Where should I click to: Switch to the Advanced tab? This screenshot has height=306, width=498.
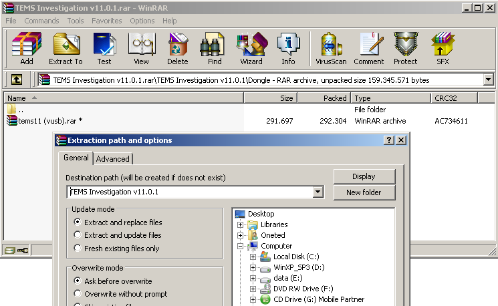click(113, 159)
